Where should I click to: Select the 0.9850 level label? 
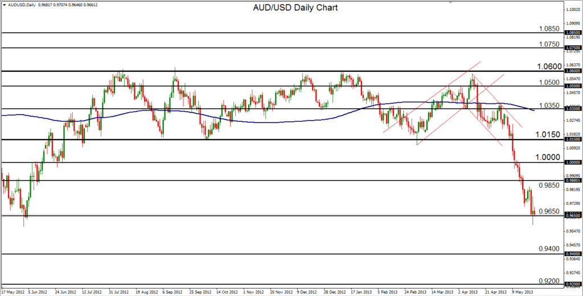tap(549, 185)
